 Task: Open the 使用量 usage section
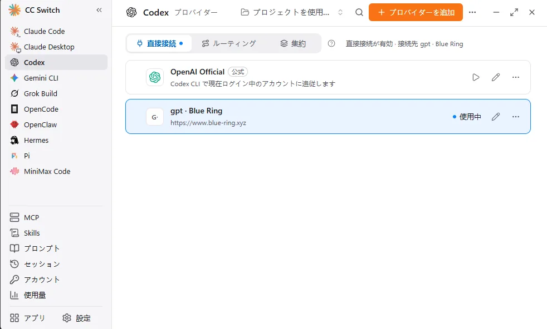(56, 295)
